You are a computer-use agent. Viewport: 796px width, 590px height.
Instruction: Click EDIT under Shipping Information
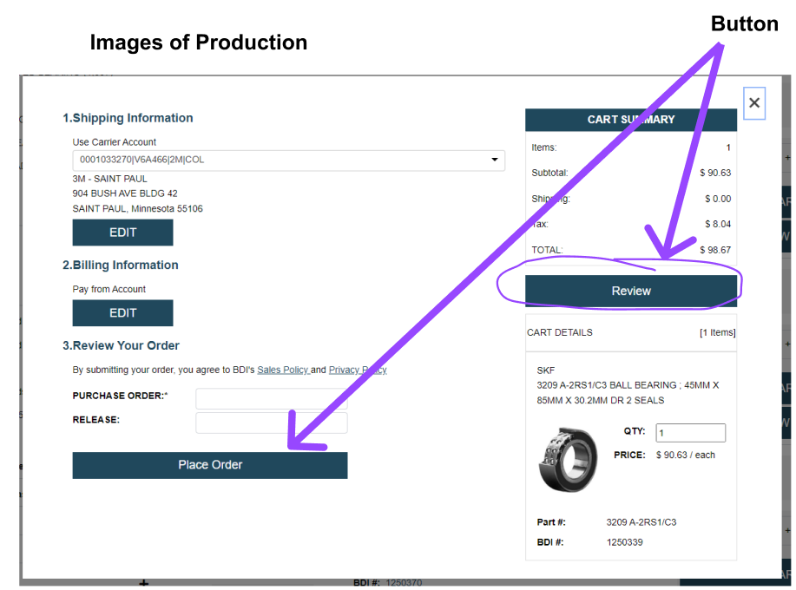tap(123, 233)
